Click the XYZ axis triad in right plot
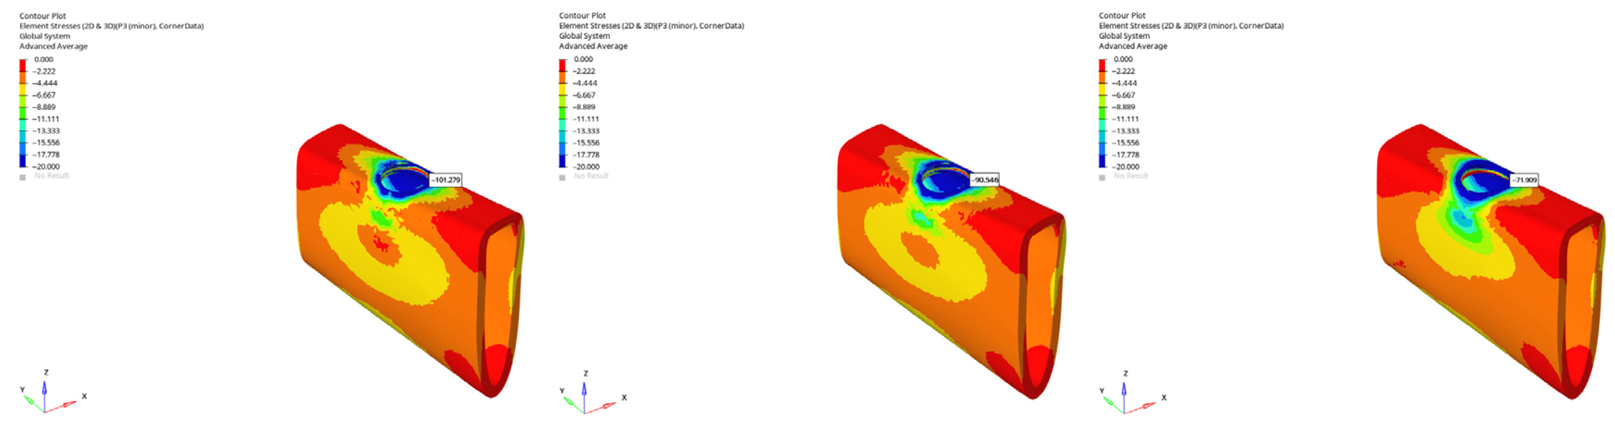The height and width of the screenshot is (435, 1615). (1132, 394)
